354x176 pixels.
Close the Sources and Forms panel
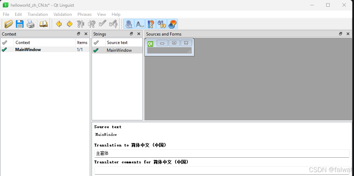tap(348, 34)
